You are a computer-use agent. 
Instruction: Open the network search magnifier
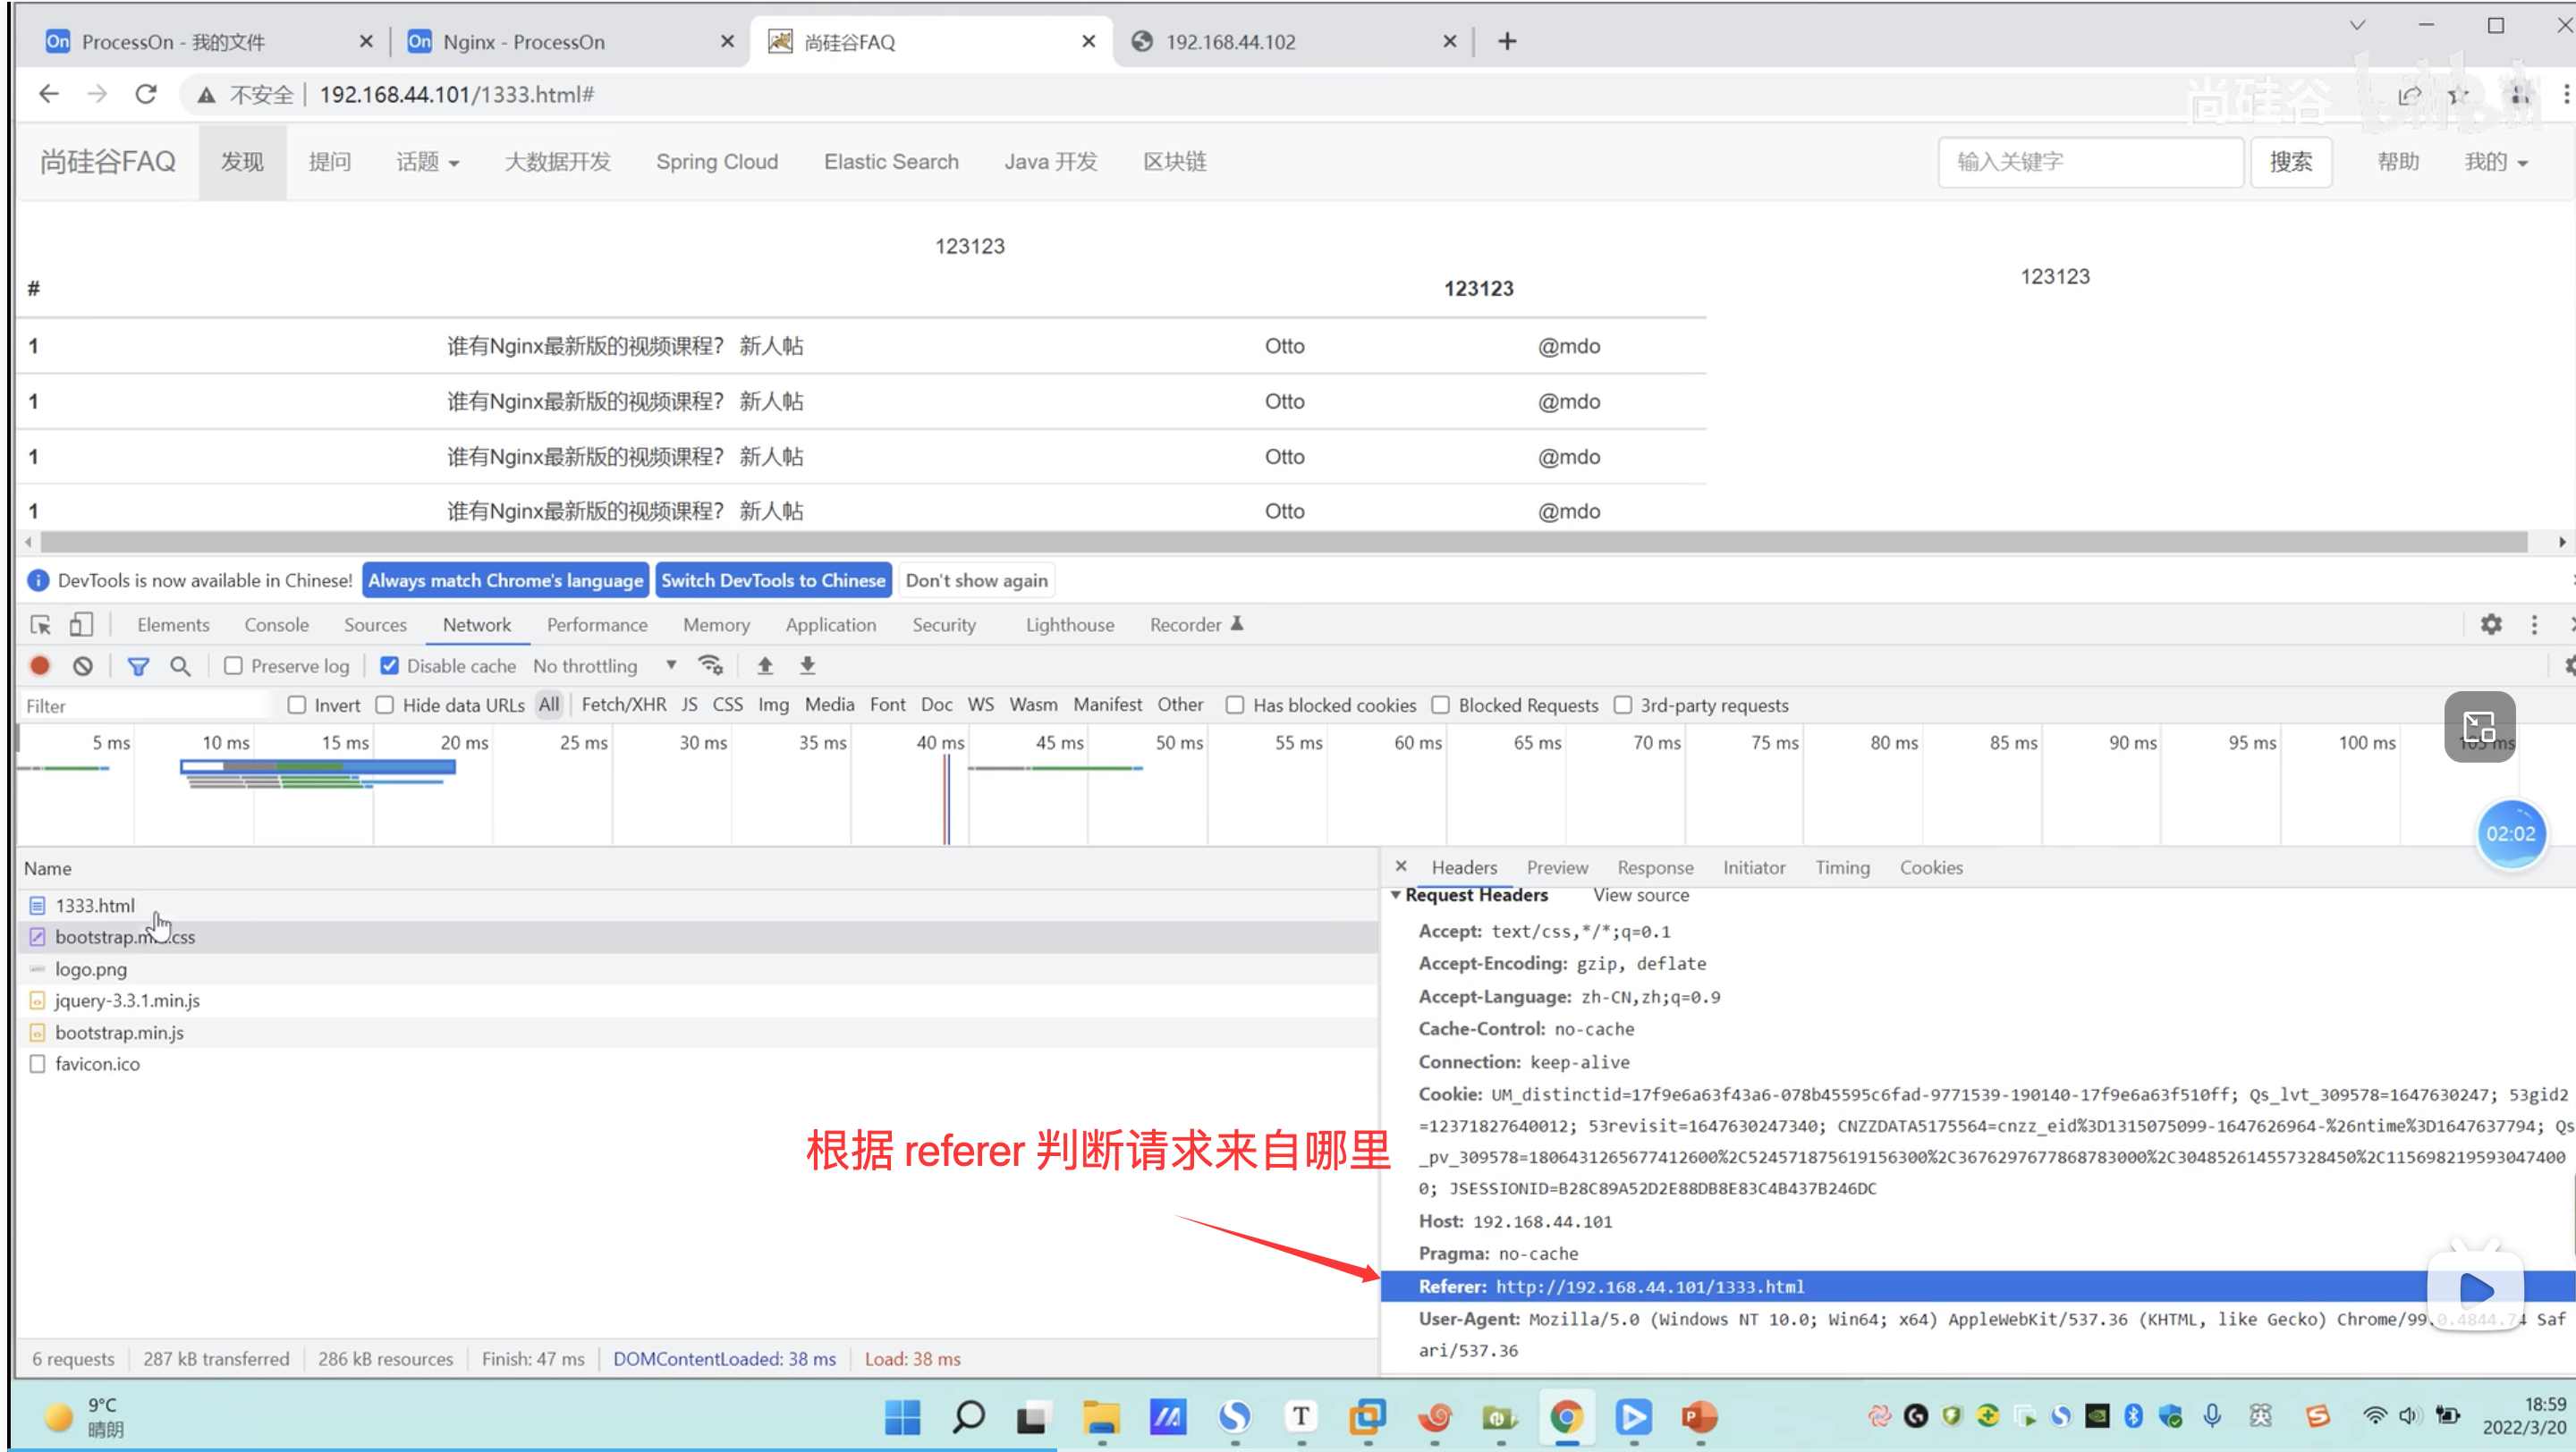[180, 665]
